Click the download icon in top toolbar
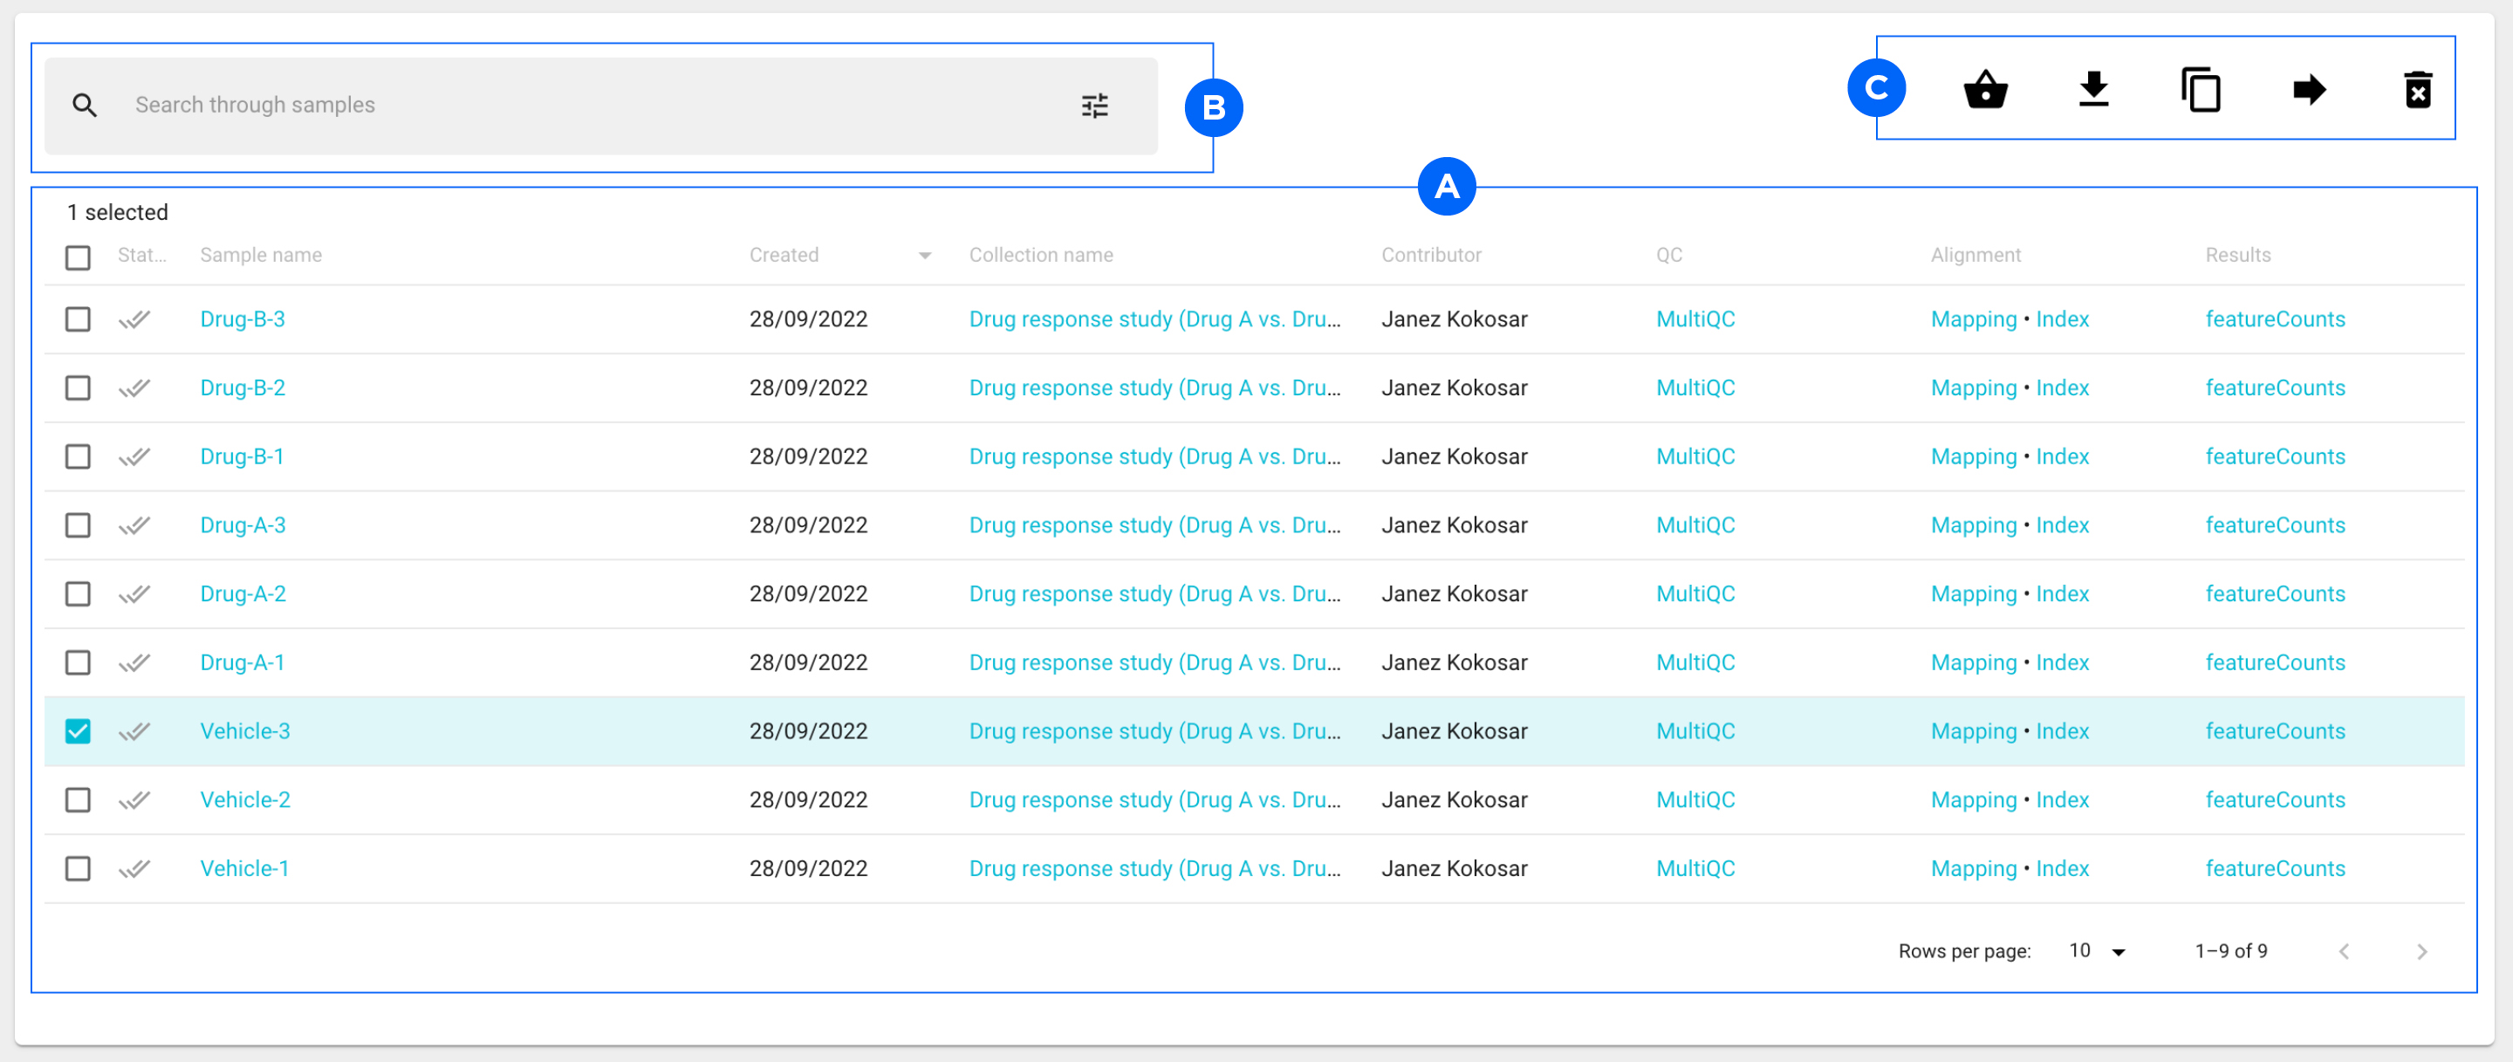Screen dimensions: 2513x1062 pos(2093,90)
